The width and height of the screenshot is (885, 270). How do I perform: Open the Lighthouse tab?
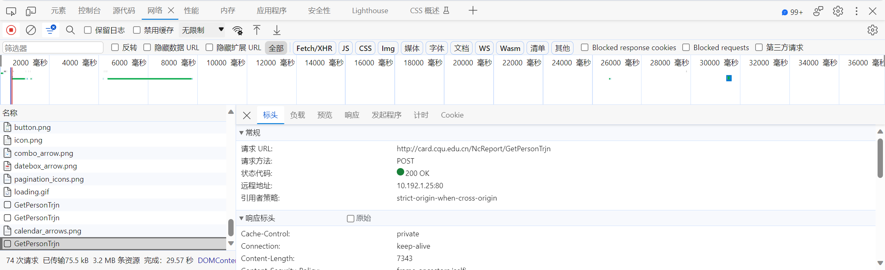coord(370,11)
